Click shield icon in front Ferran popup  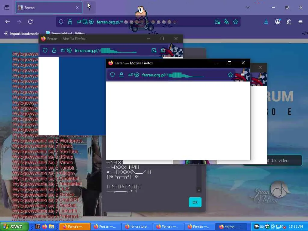(112, 75)
